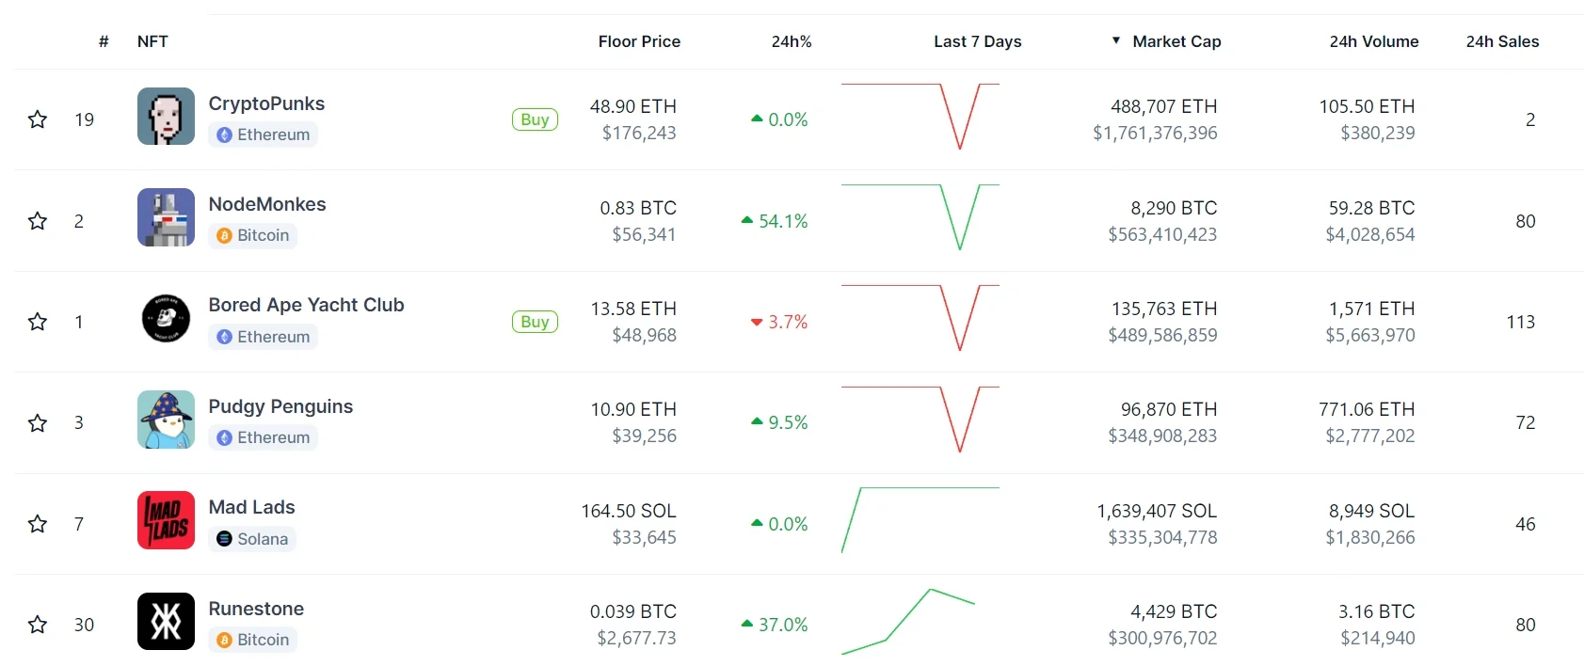The width and height of the screenshot is (1584, 666).
Task: Click the NodeMonkes collection image
Action: point(166,217)
